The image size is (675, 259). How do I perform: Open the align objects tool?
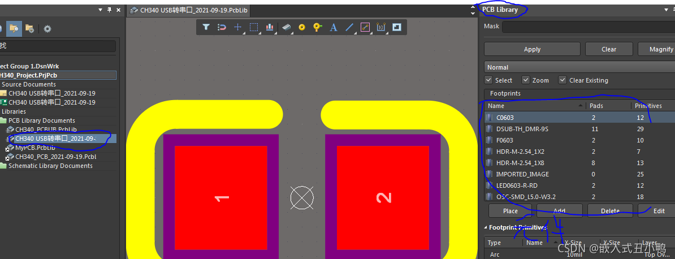(270, 27)
